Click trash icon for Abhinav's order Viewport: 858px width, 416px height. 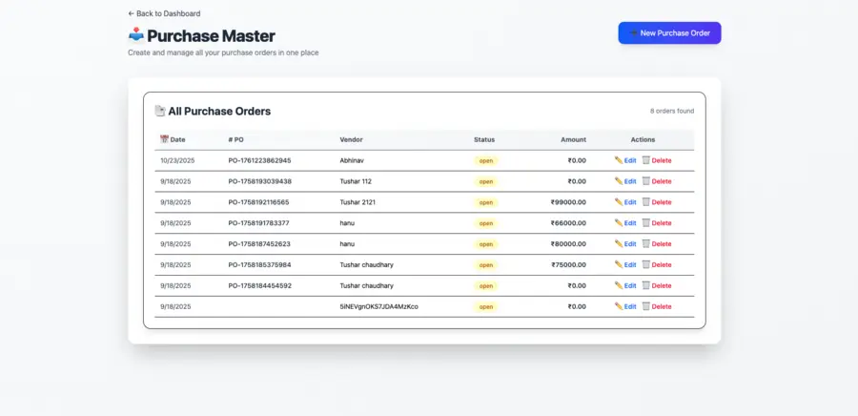(645, 160)
